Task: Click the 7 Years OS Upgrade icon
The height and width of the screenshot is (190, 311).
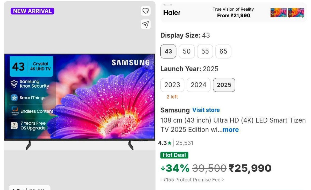Action: point(14,126)
